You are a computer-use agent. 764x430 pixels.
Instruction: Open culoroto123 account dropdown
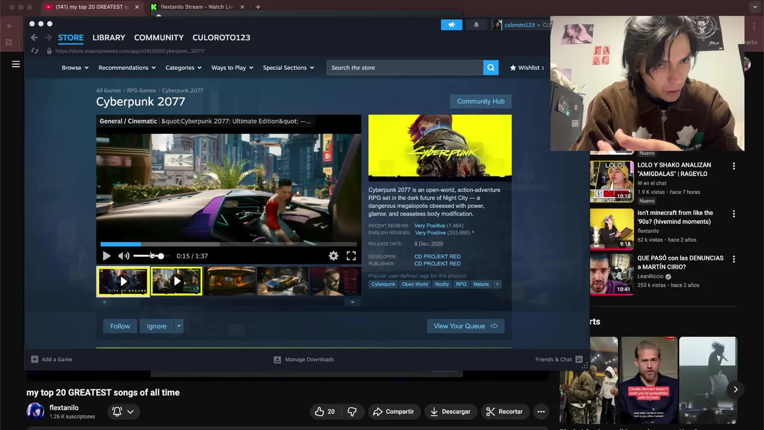(x=522, y=25)
